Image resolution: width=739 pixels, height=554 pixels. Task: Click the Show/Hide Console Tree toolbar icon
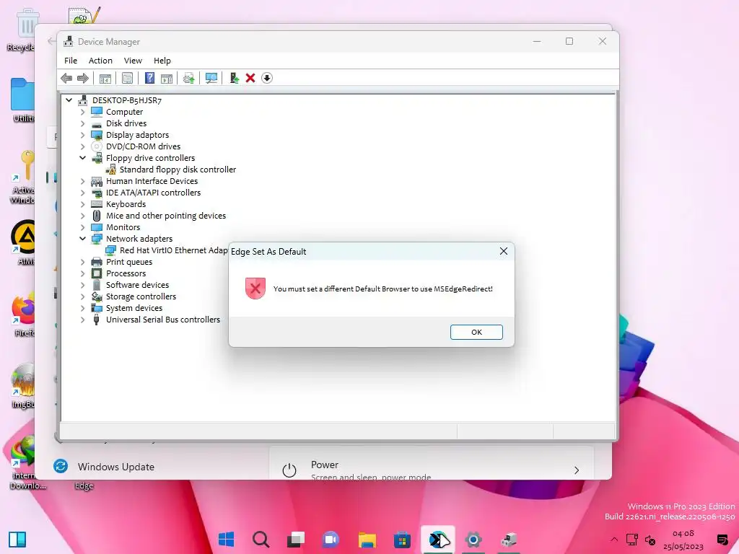click(105, 78)
